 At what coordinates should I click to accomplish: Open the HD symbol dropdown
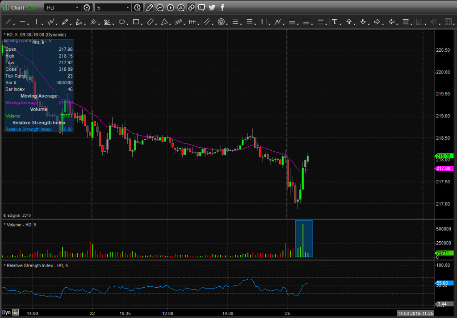point(77,8)
